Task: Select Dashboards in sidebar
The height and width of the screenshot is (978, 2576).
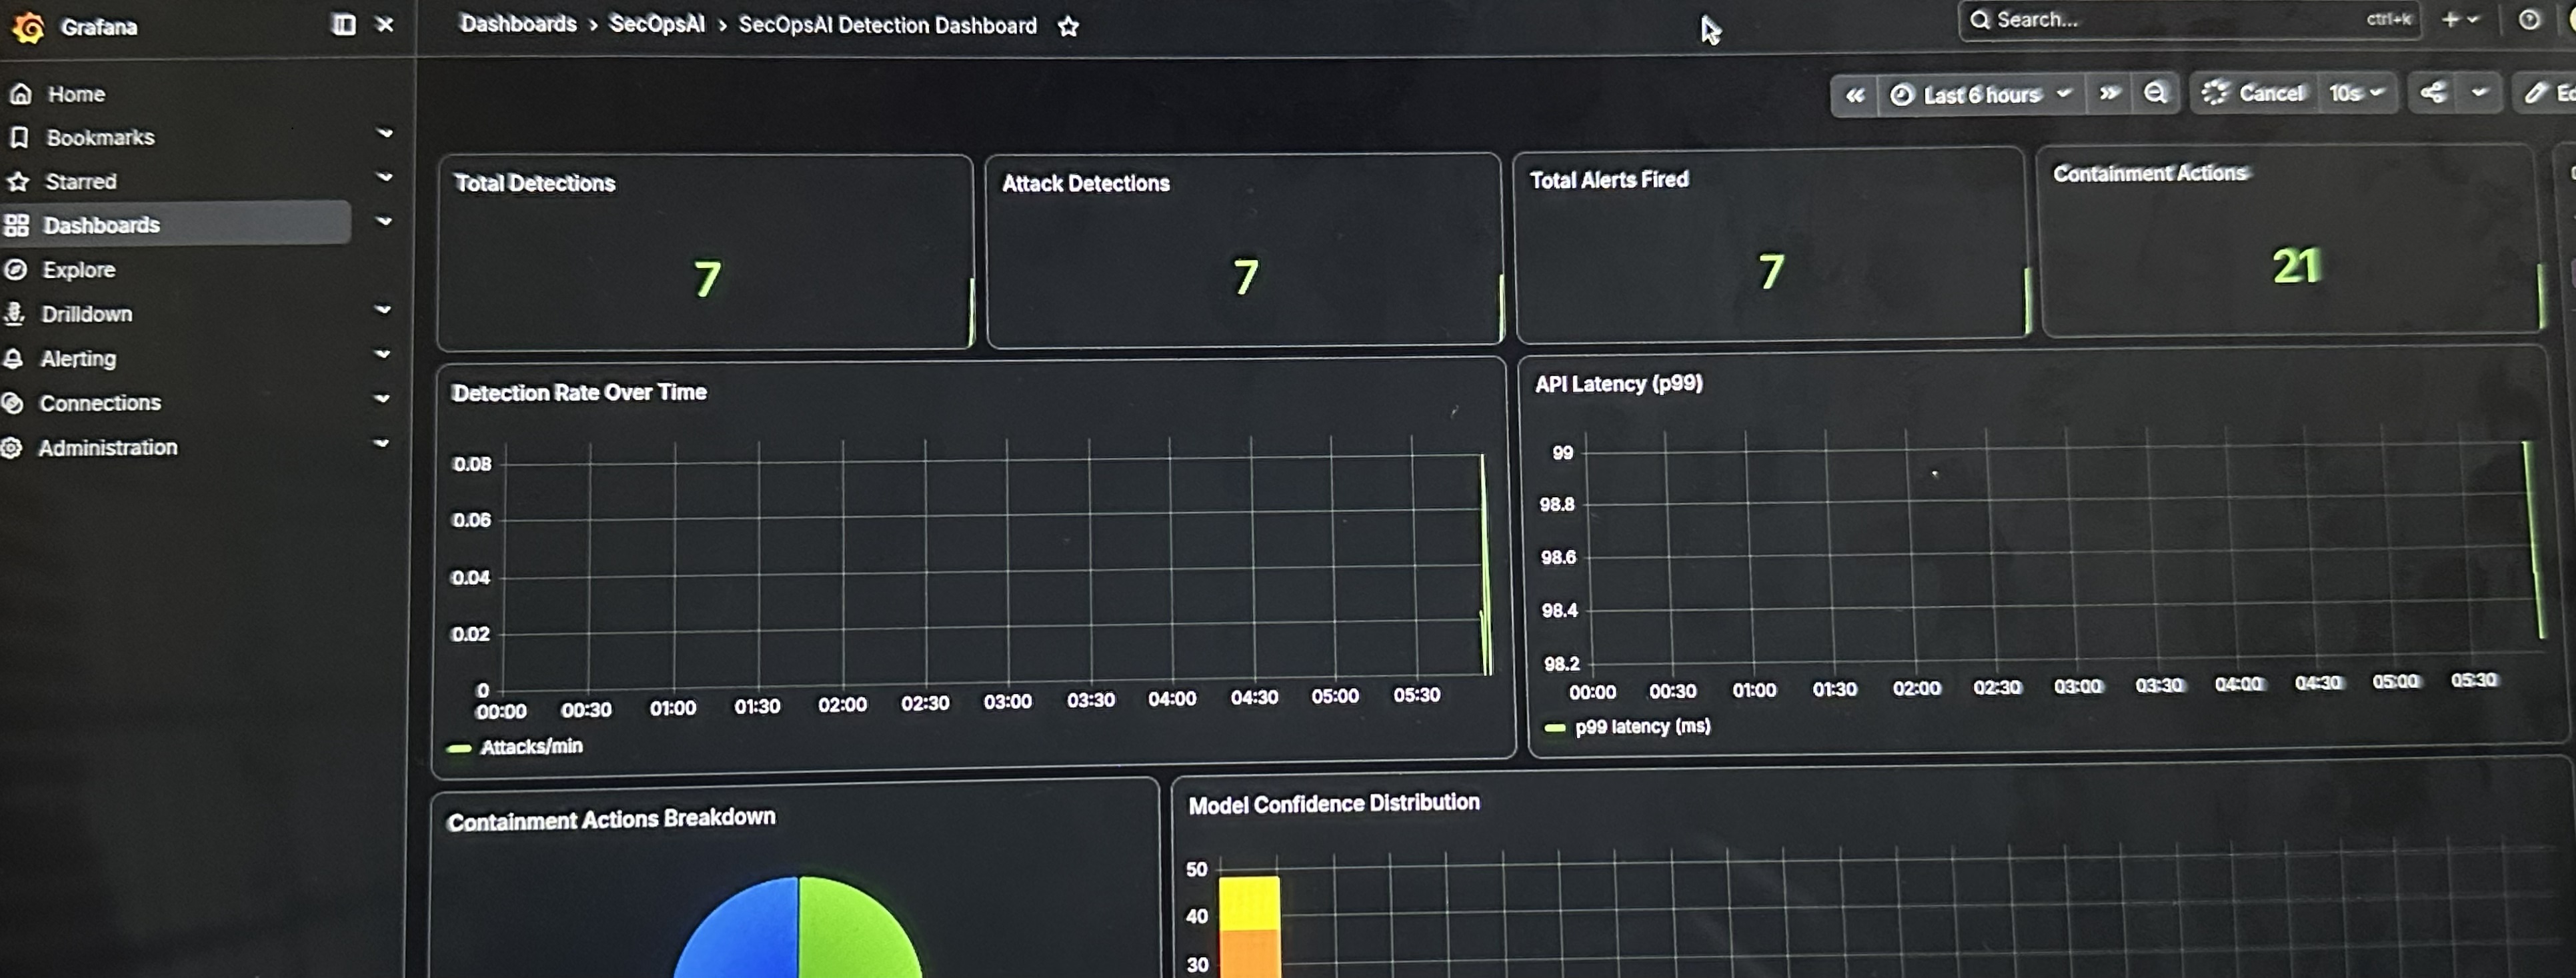Action: 100,225
